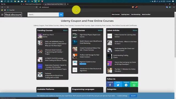Open Kubernetes Practicals Hands On course
This screenshot has width=176, height=99.
56,67
